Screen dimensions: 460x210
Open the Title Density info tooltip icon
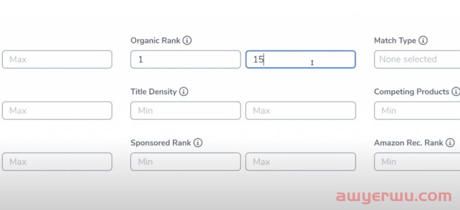point(184,91)
